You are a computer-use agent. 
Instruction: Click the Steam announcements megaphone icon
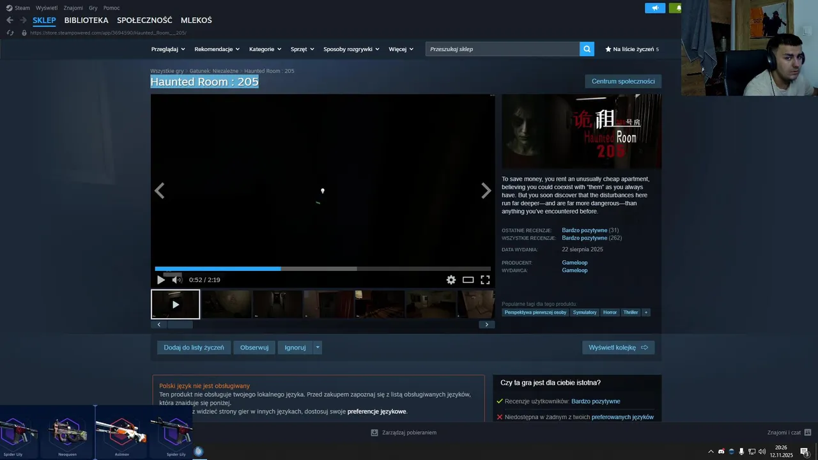[655, 8]
